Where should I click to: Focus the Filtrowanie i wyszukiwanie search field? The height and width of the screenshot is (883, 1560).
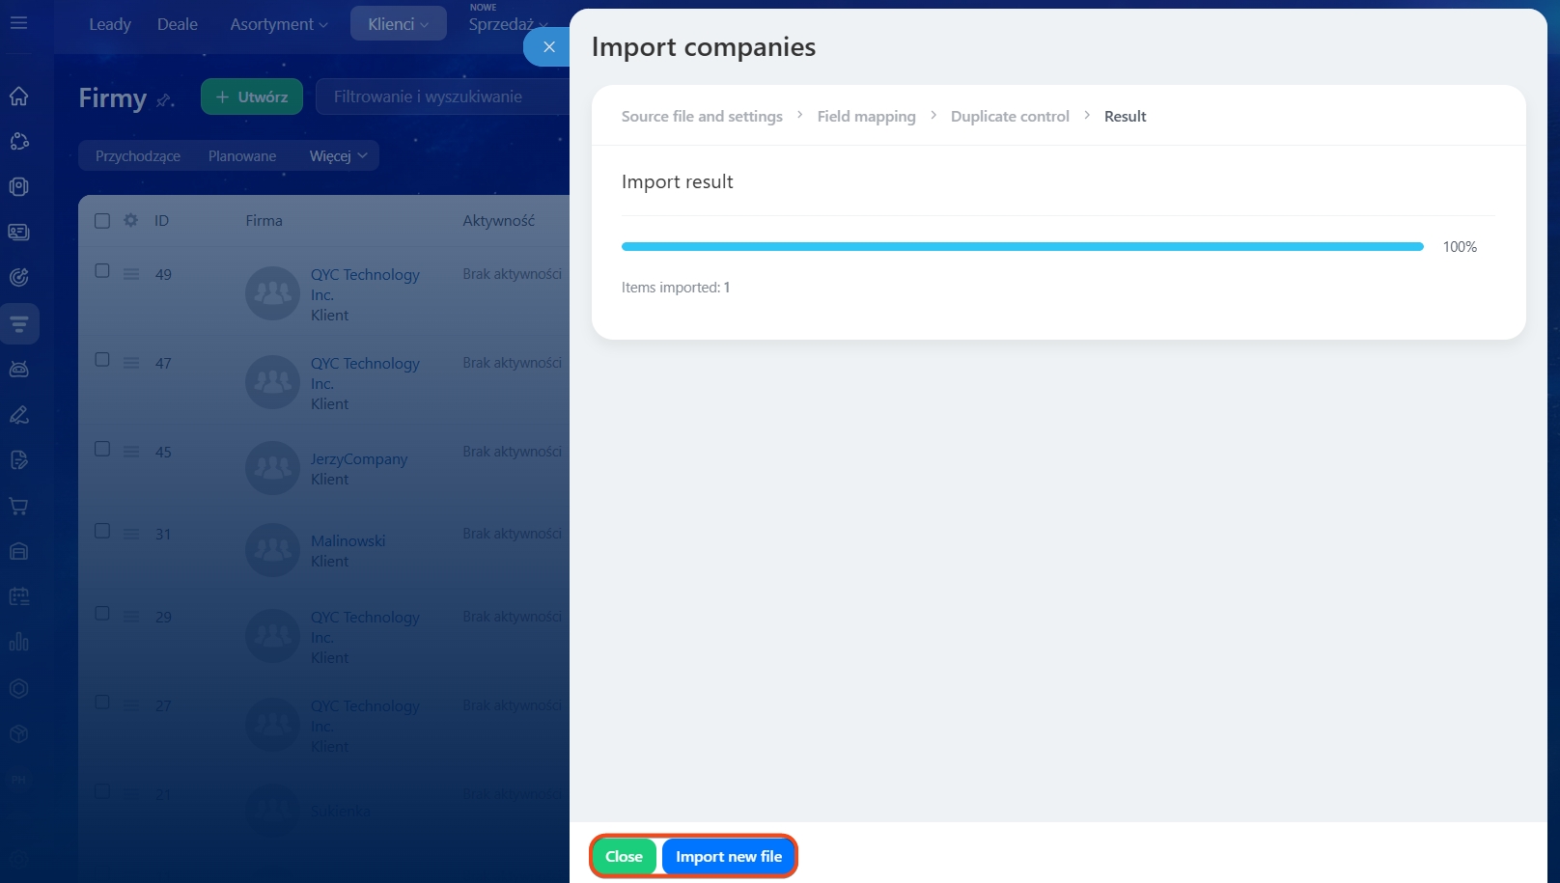[x=441, y=97]
